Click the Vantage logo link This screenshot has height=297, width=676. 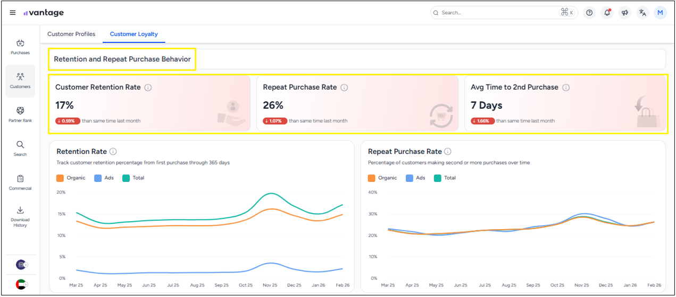[x=44, y=13]
